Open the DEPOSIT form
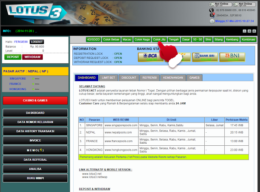The image size is (260, 192). (x=13, y=57)
